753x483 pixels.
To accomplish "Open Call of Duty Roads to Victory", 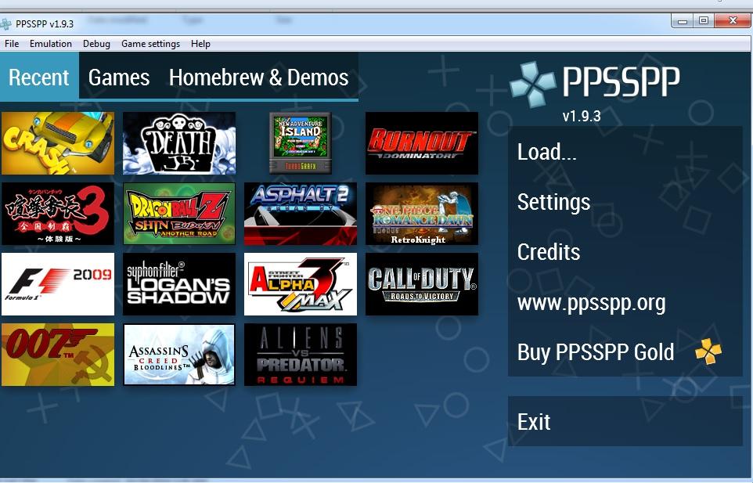I will coord(422,284).
